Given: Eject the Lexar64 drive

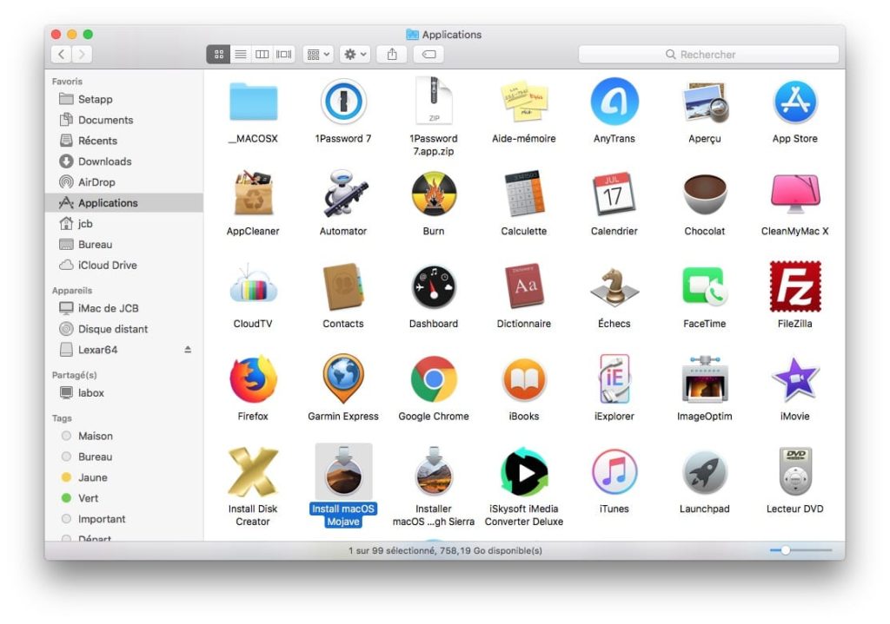Looking at the screenshot, I should (188, 350).
